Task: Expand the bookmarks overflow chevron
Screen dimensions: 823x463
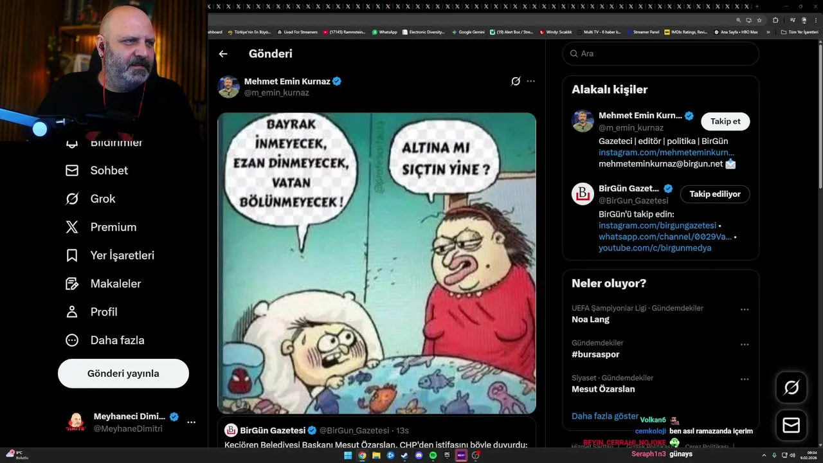Action: point(768,32)
